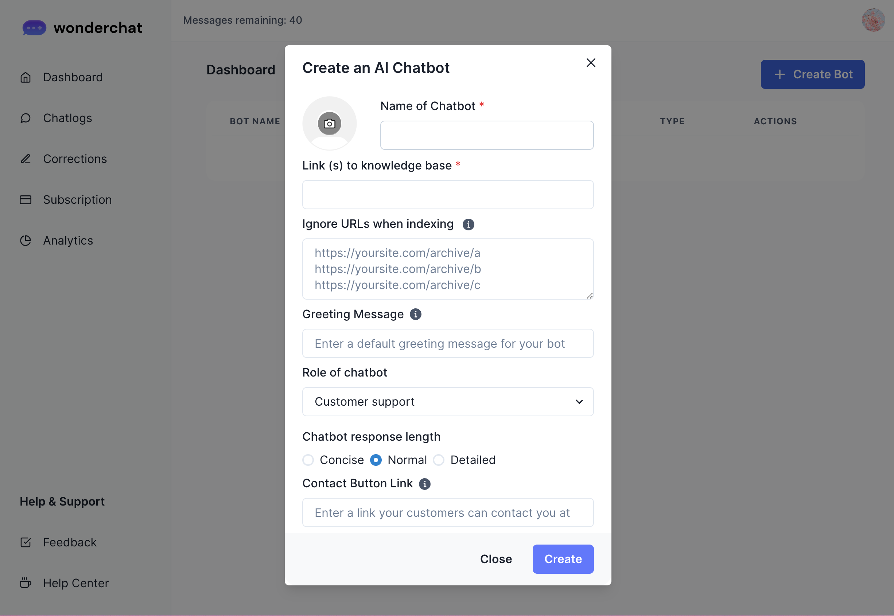Click the camera icon to upload avatar
This screenshot has width=894, height=616.
pos(329,124)
